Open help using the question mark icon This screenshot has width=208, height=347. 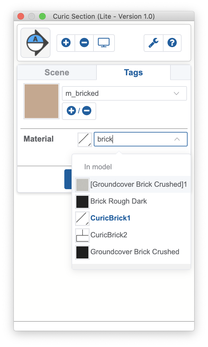pos(172,43)
